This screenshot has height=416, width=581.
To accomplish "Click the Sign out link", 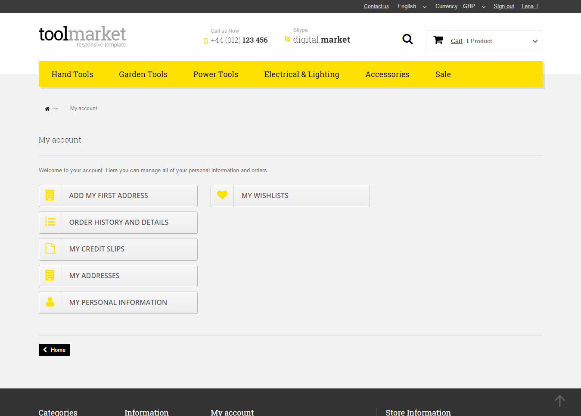I will (x=503, y=6).
